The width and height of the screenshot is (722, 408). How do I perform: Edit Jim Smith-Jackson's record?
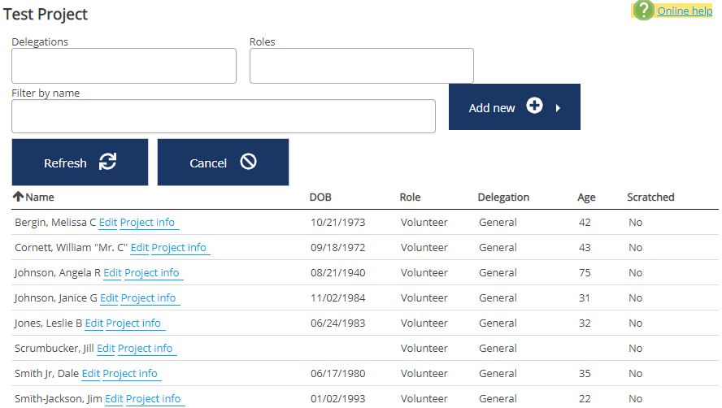point(114,399)
